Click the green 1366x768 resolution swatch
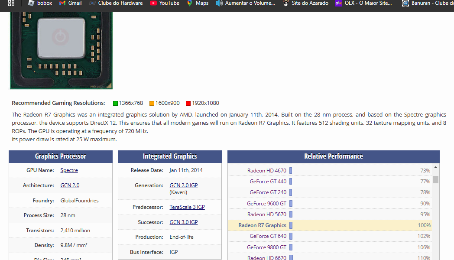Screen dimensions: 454x260 coord(115,104)
